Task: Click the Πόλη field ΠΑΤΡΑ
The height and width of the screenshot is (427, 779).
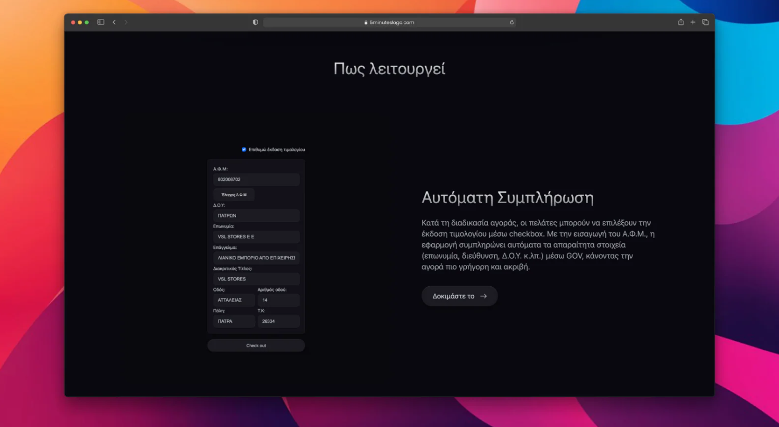Action: coord(234,321)
